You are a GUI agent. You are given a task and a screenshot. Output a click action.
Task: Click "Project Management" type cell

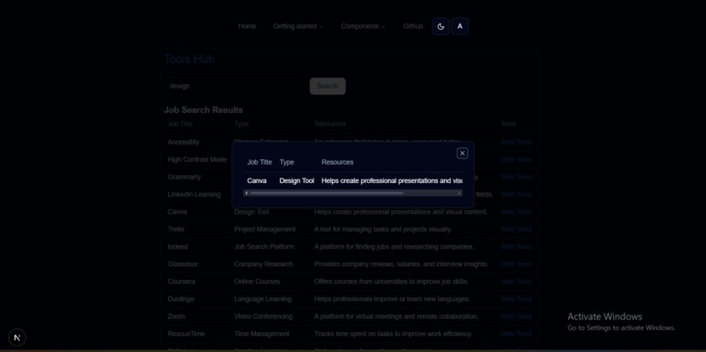[x=265, y=229]
